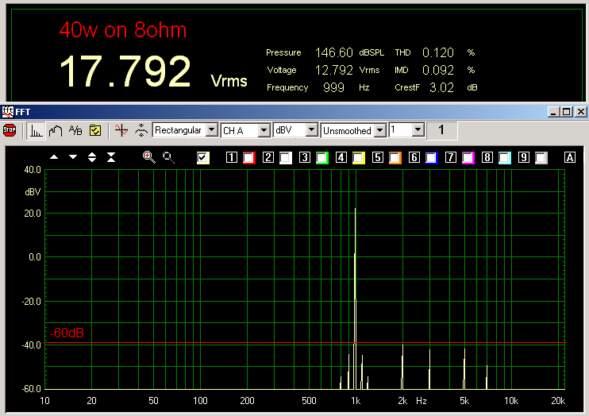Pick the green overlay 3 color swatch
This screenshot has width=589, height=416.
tap(322, 158)
